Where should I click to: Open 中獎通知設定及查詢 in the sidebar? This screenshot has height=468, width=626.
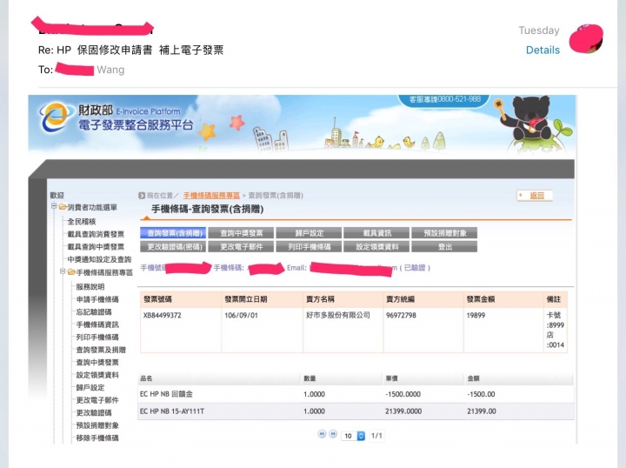[99, 259]
